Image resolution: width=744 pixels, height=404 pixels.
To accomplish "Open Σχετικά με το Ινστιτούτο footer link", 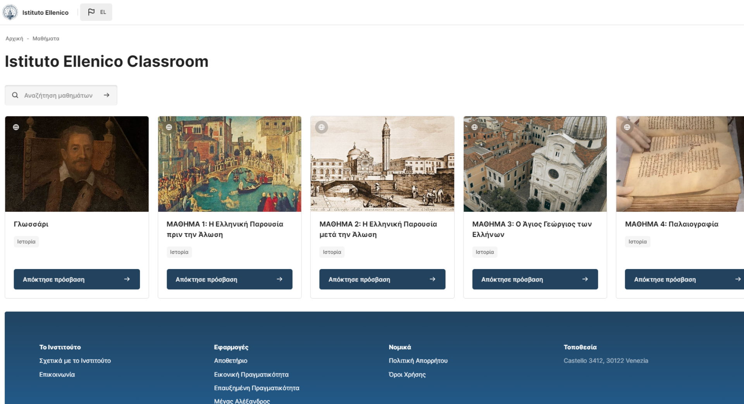I will 75,361.
